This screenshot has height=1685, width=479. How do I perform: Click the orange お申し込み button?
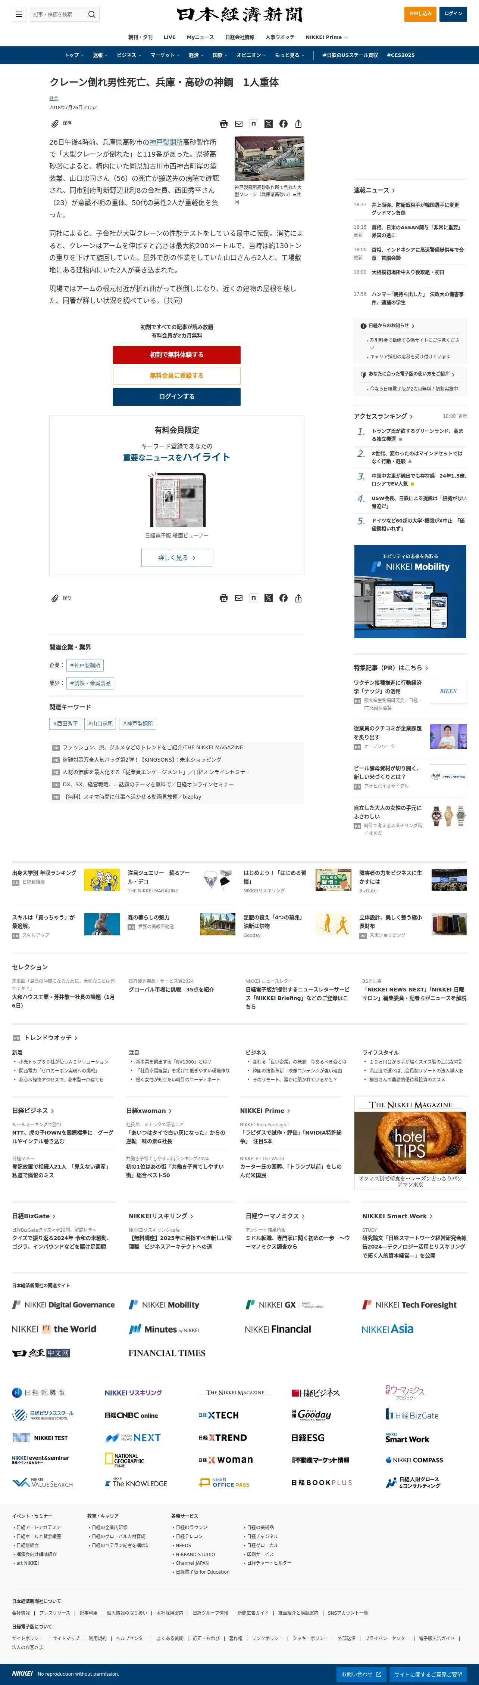[420, 14]
